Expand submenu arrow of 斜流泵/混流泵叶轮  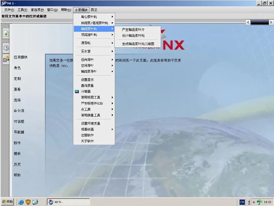112,23
